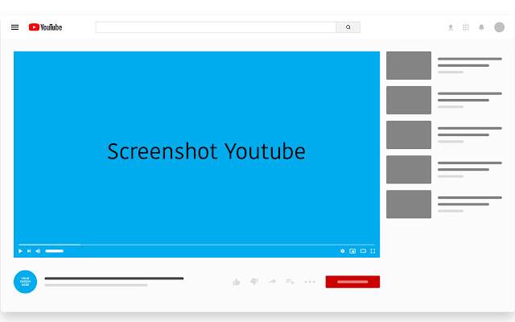
Task: Open the second suggested video thumbnail
Action: pos(409,100)
